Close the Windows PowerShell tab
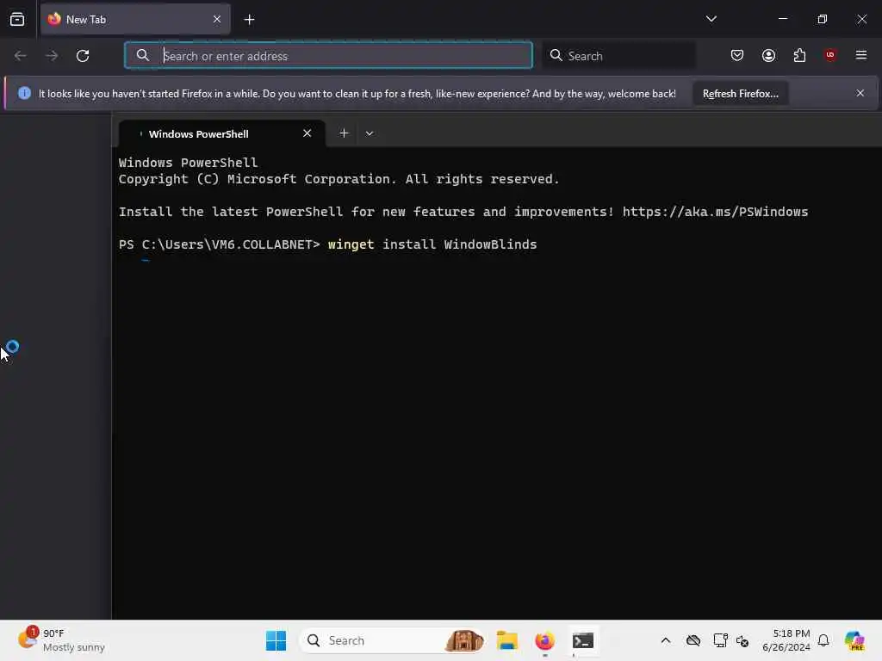882x661 pixels. click(307, 133)
